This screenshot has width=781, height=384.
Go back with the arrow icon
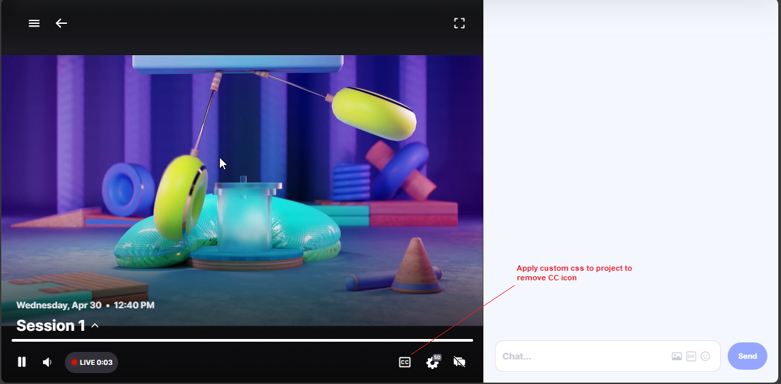tap(61, 23)
